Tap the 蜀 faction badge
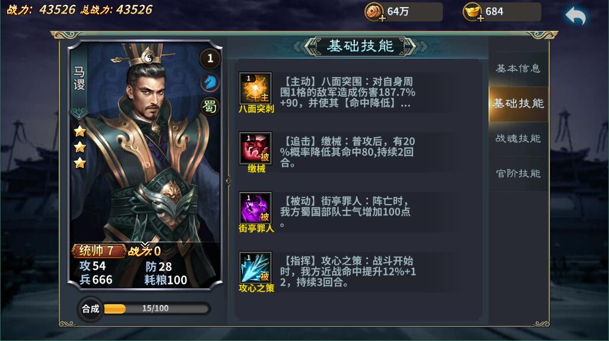Viewport: 609px width, 341px height. point(210,106)
